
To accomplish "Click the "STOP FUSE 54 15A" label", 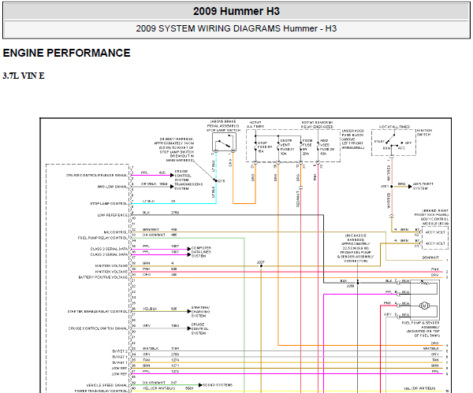I will click(265, 147).
